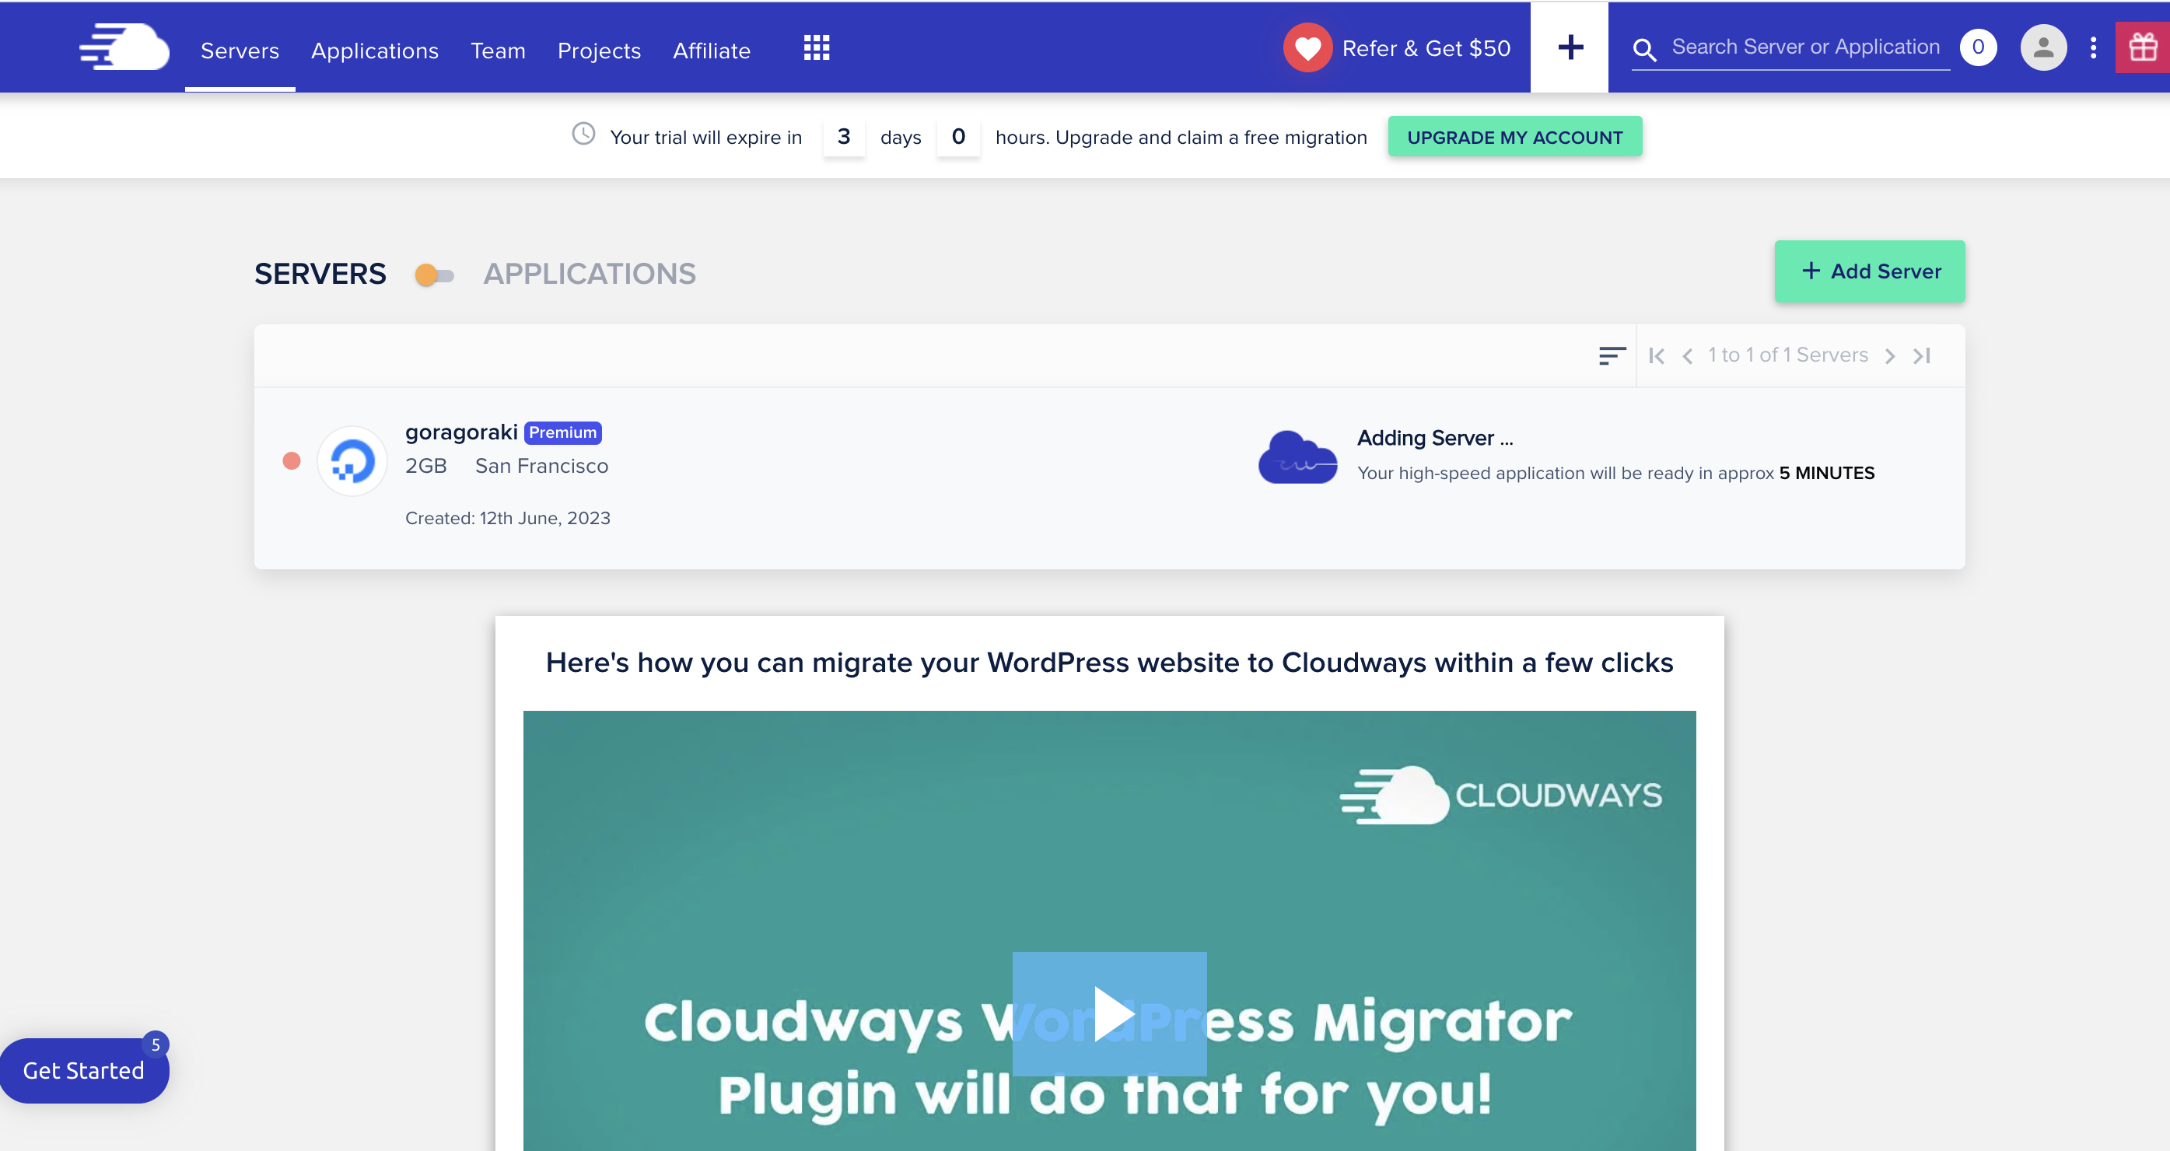Click the DigitalOcean server provider icon

352,461
